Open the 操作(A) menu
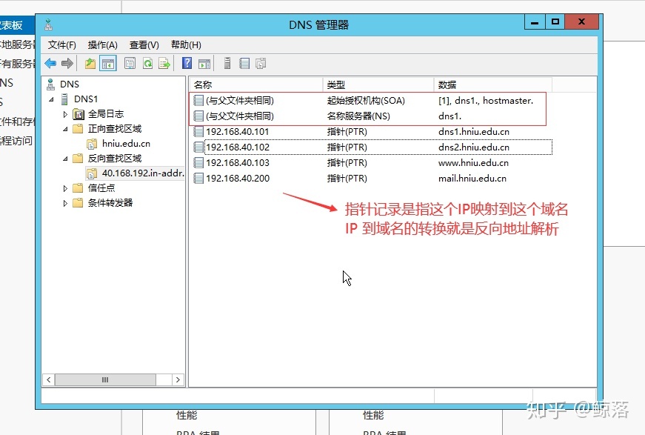 click(103, 45)
